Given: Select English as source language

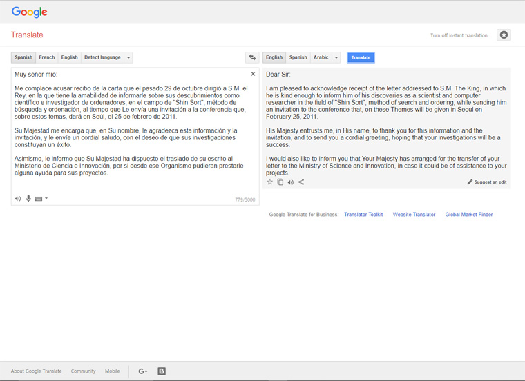Looking at the screenshot, I should [69, 57].
